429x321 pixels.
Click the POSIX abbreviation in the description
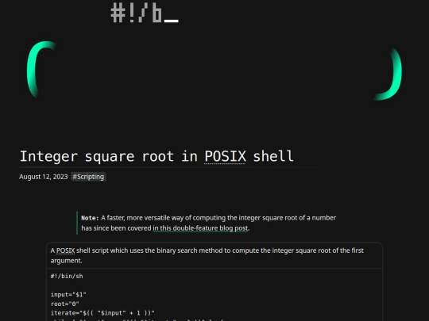pos(65,250)
